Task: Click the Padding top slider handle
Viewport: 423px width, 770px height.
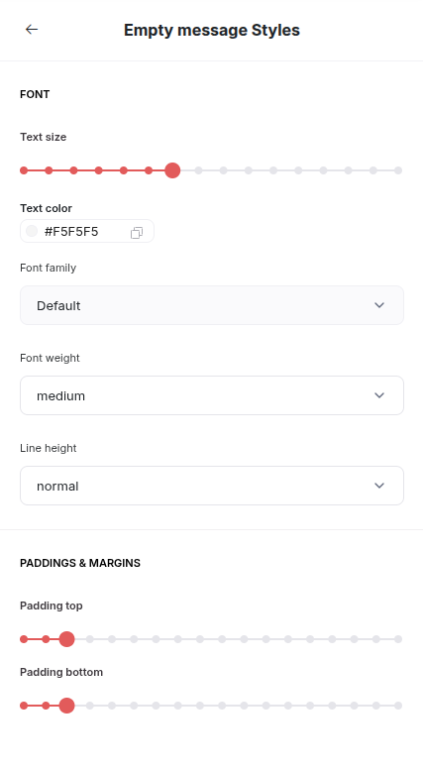Action: coord(66,639)
